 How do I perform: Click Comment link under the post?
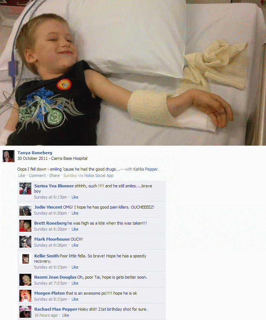(37, 175)
